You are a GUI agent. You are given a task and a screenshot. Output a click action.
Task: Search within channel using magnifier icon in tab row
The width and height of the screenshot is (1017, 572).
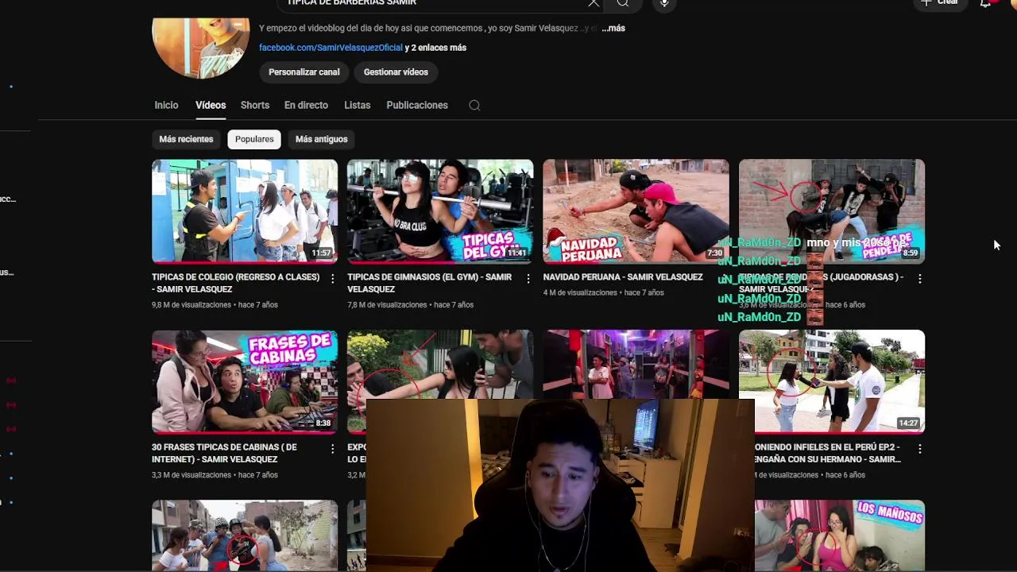(474, 106)
